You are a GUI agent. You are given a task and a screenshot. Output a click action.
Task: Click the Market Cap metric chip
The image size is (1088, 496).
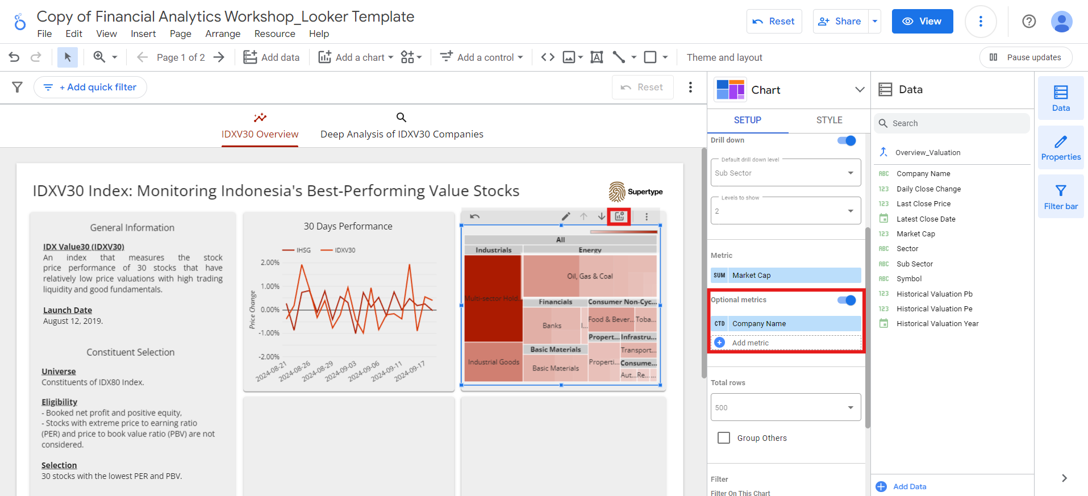(786, 275)
